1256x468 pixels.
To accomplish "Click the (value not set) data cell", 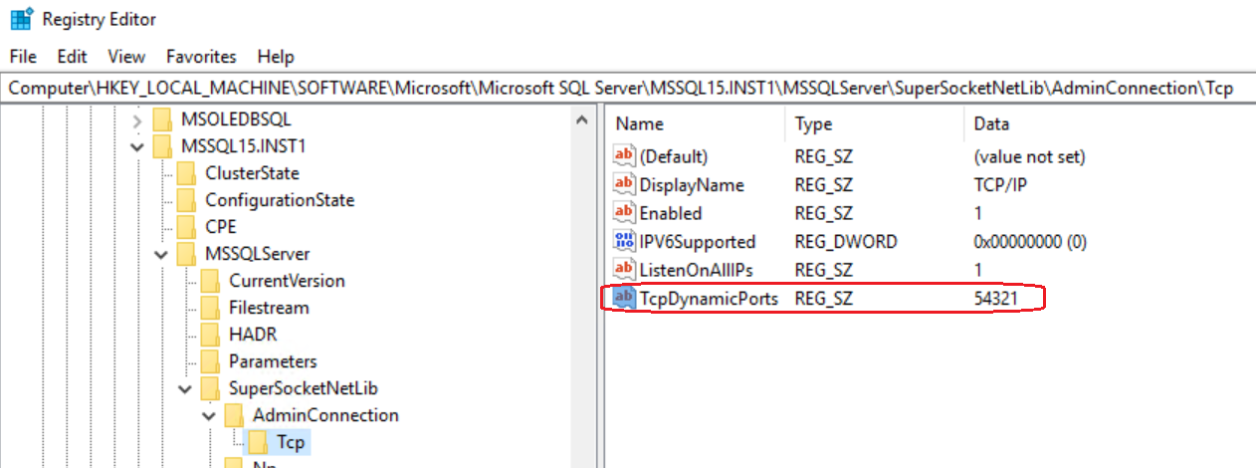I will click(1029, 156).
